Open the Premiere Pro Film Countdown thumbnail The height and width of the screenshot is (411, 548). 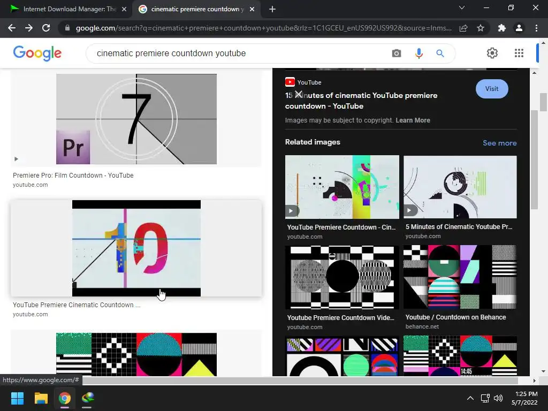click(136, 119)
